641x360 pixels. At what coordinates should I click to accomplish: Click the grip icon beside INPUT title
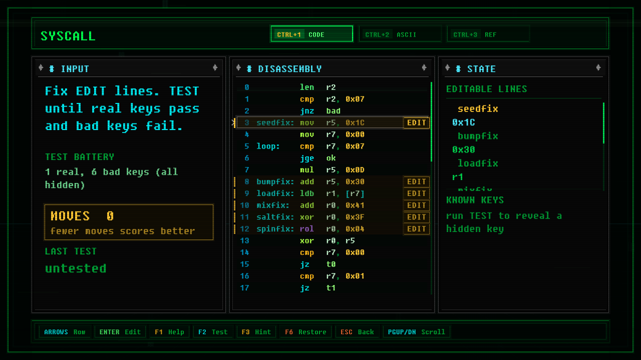click(x=52, y=68)
